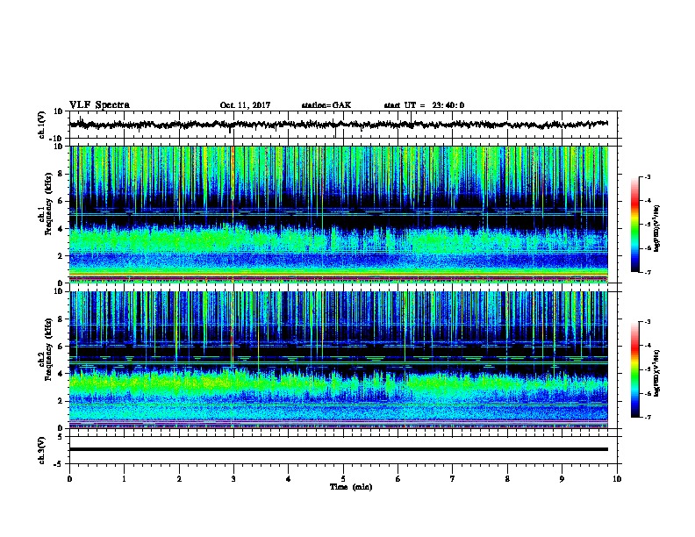
Task: Click the time axis tick label "6"
Action: pos(398,479)
